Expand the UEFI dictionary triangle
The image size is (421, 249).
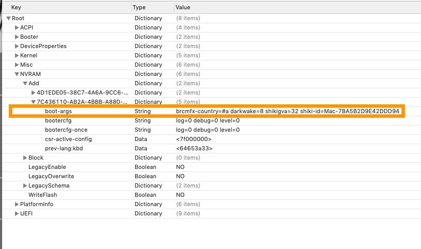tap(17, 213)
